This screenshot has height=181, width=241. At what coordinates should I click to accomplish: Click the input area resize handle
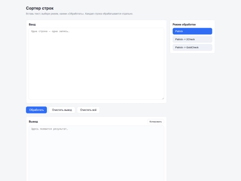pos(163,98)
